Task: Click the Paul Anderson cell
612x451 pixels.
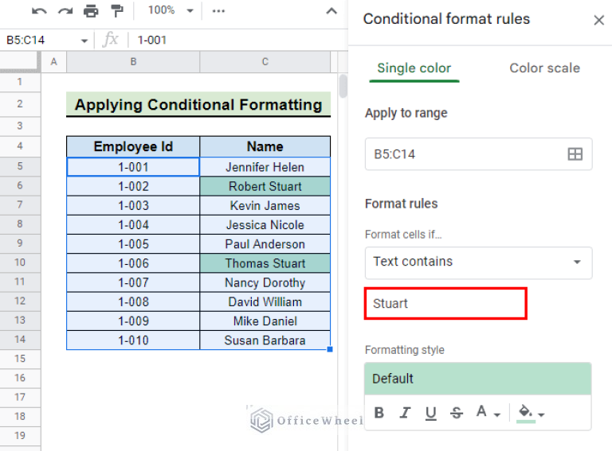Action: tap(265, 244)
